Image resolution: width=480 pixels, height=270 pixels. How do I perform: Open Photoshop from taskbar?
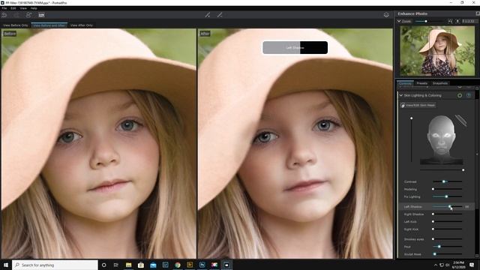point(202,265)
